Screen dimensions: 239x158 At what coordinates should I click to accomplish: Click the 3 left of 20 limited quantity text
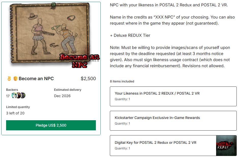(15, 113)
